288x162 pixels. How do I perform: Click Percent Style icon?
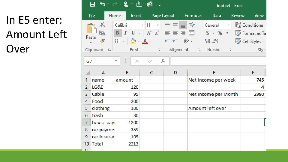[x=220, y=33]
